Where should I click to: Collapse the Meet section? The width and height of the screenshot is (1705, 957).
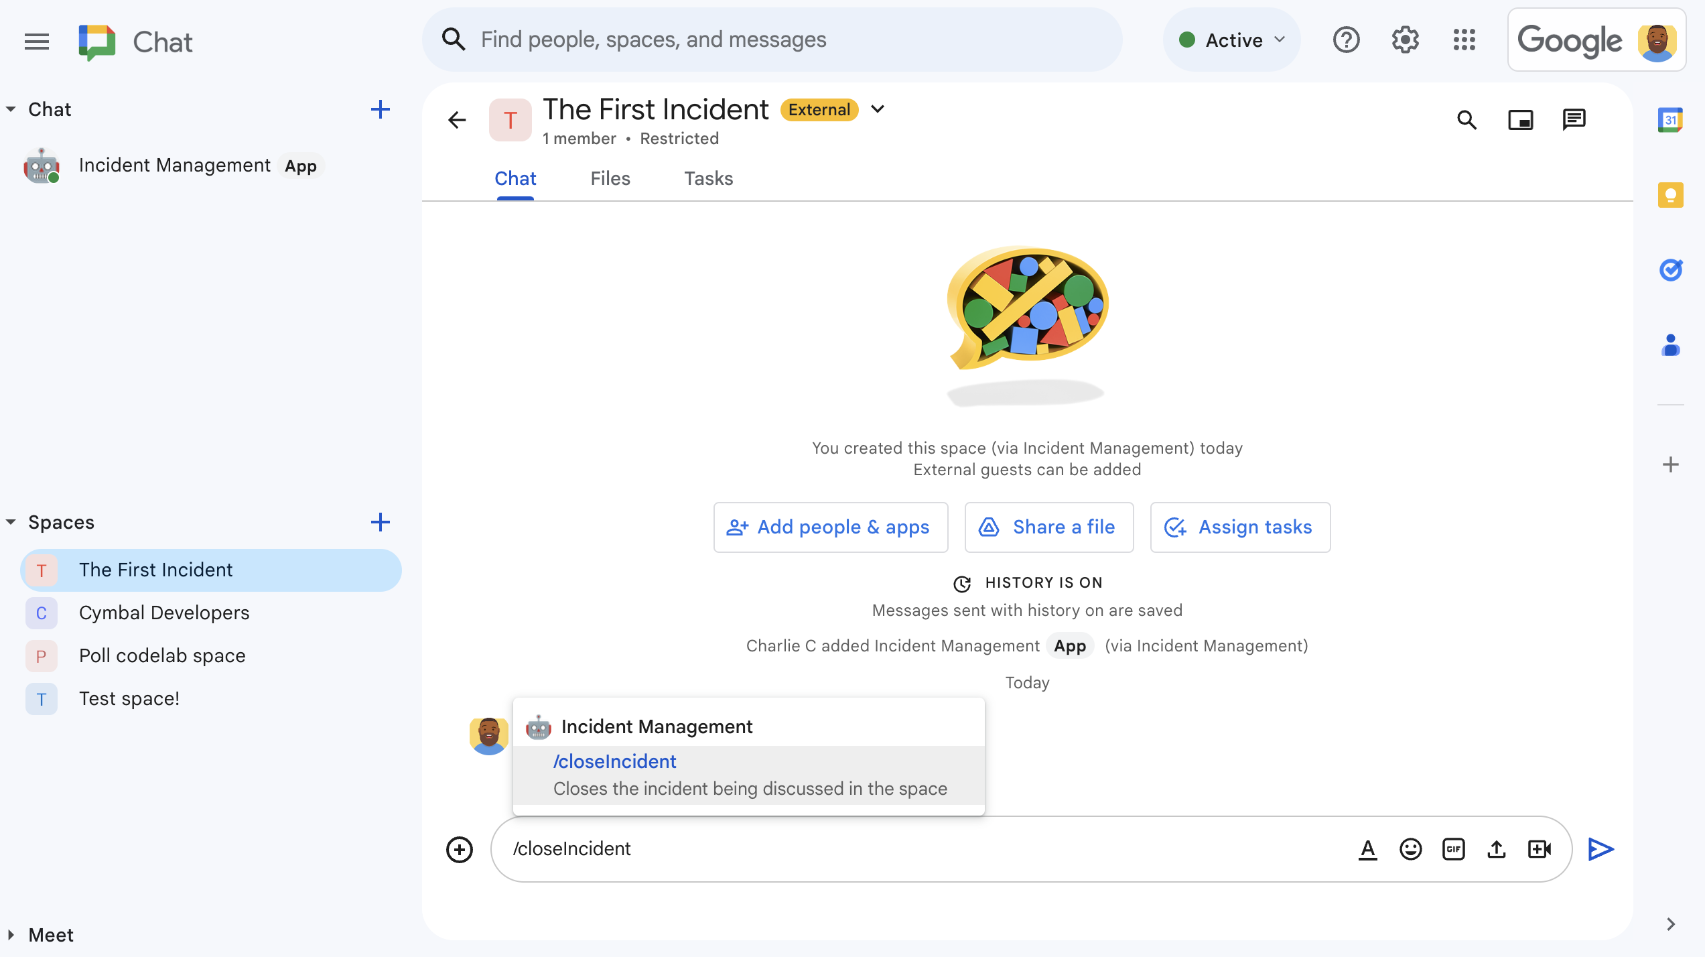click(x=11, y=934)
